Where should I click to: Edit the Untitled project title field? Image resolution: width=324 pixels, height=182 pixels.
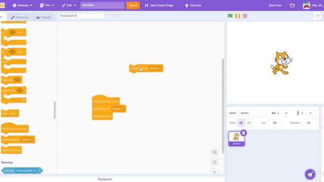pos(102,5)
